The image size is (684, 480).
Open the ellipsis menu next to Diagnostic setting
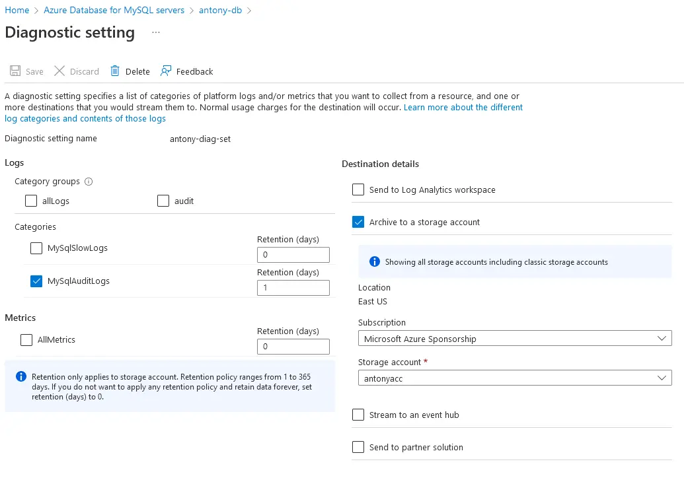pos(156,32)
